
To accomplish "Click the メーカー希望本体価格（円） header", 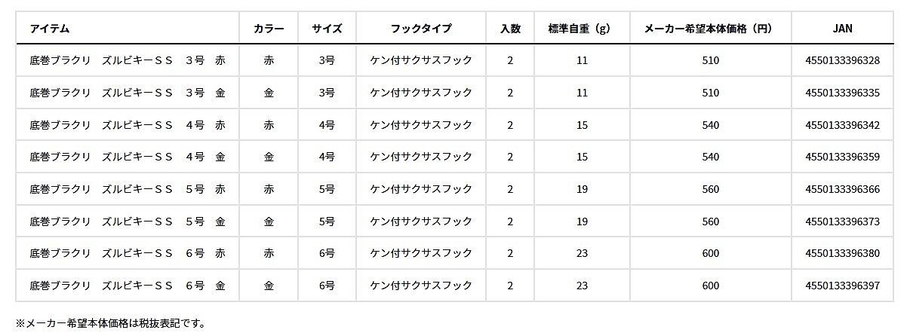I will coord(709,29).
